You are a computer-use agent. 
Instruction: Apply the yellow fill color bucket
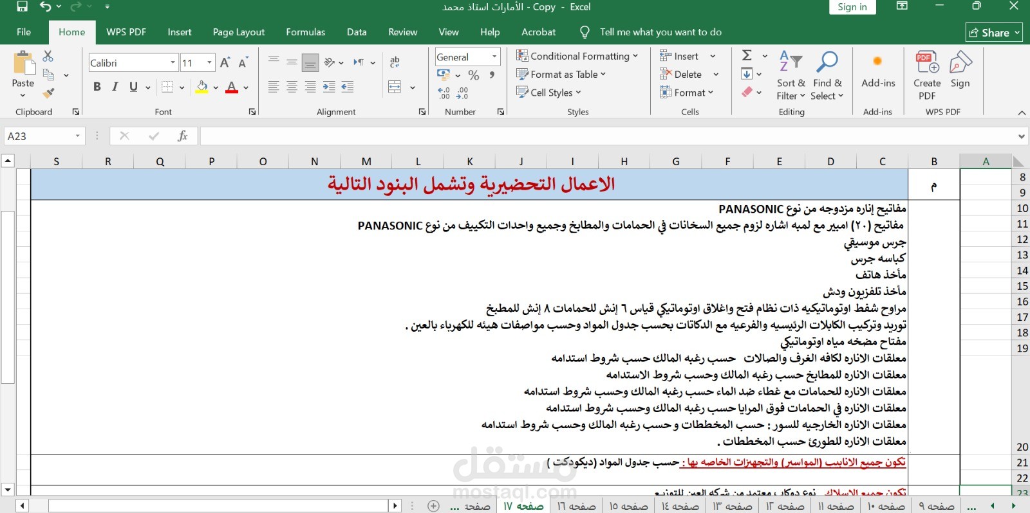[x=202, y=87]
